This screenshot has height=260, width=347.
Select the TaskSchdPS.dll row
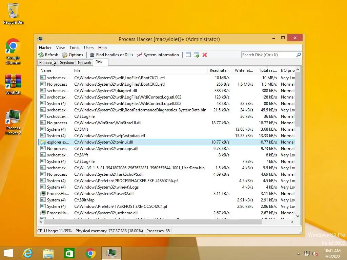click(167, 174)
